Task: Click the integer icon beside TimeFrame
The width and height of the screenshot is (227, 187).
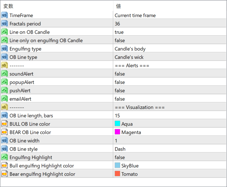Action: (4, 15)
